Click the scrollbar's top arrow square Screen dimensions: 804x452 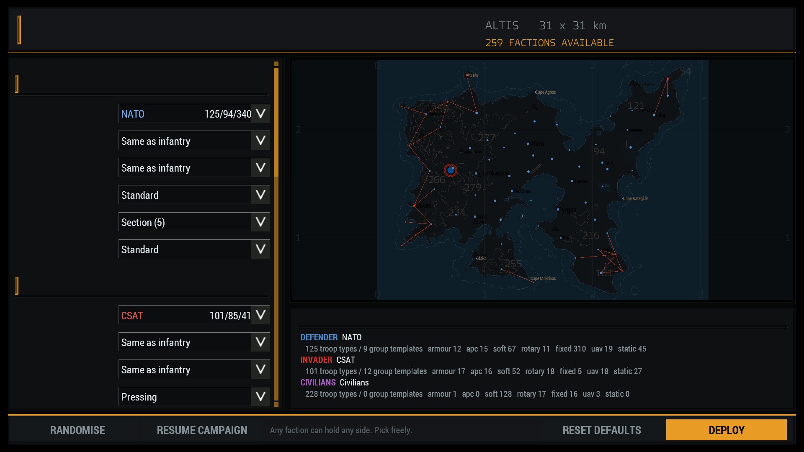(x=276, y=64)
